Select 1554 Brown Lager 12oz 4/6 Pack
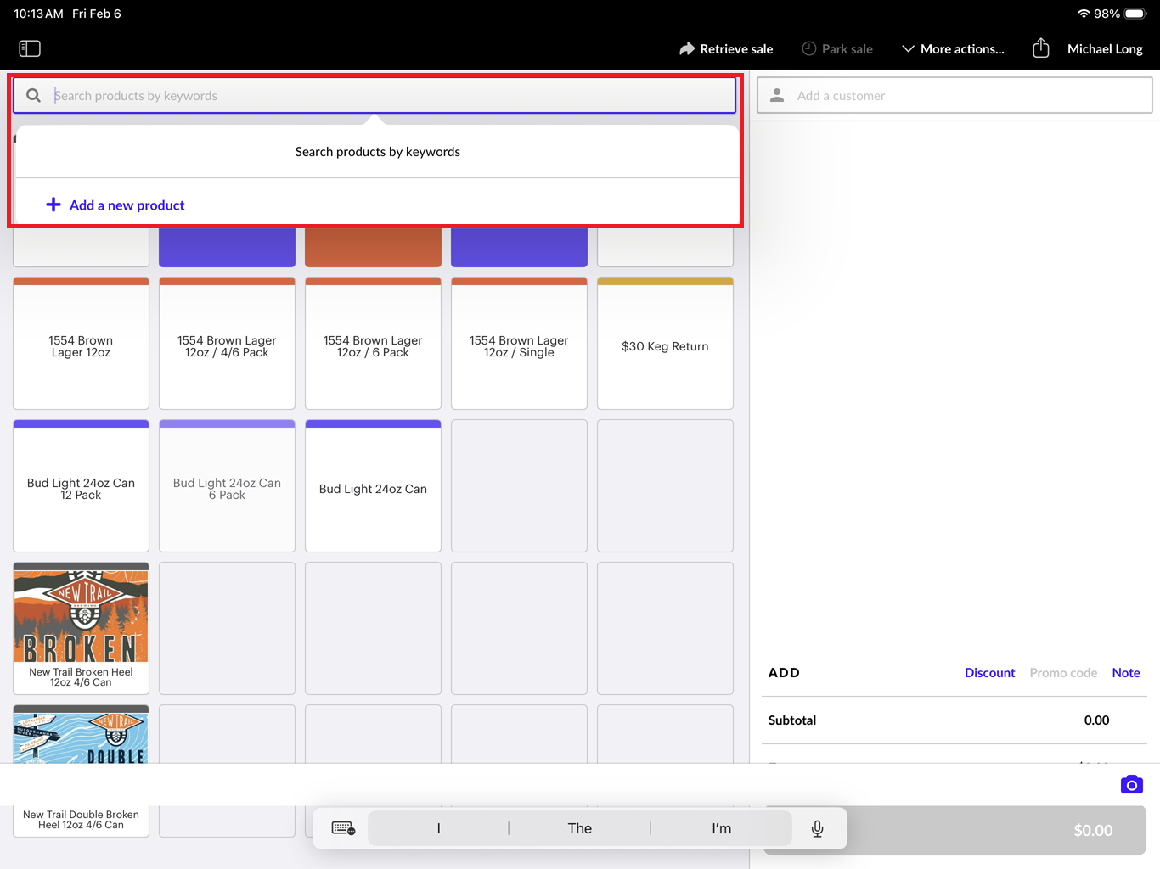The image size is (1160, 869). [227, 344]
